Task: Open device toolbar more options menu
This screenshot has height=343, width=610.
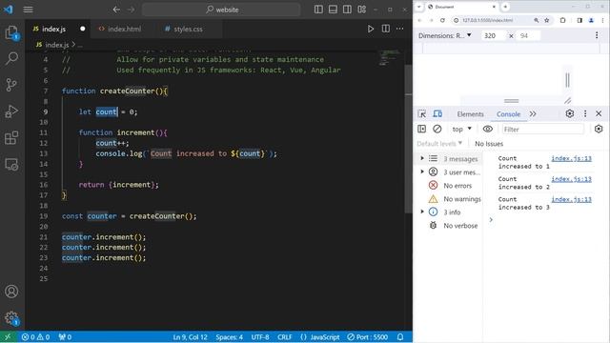Action: coord(597,36)
